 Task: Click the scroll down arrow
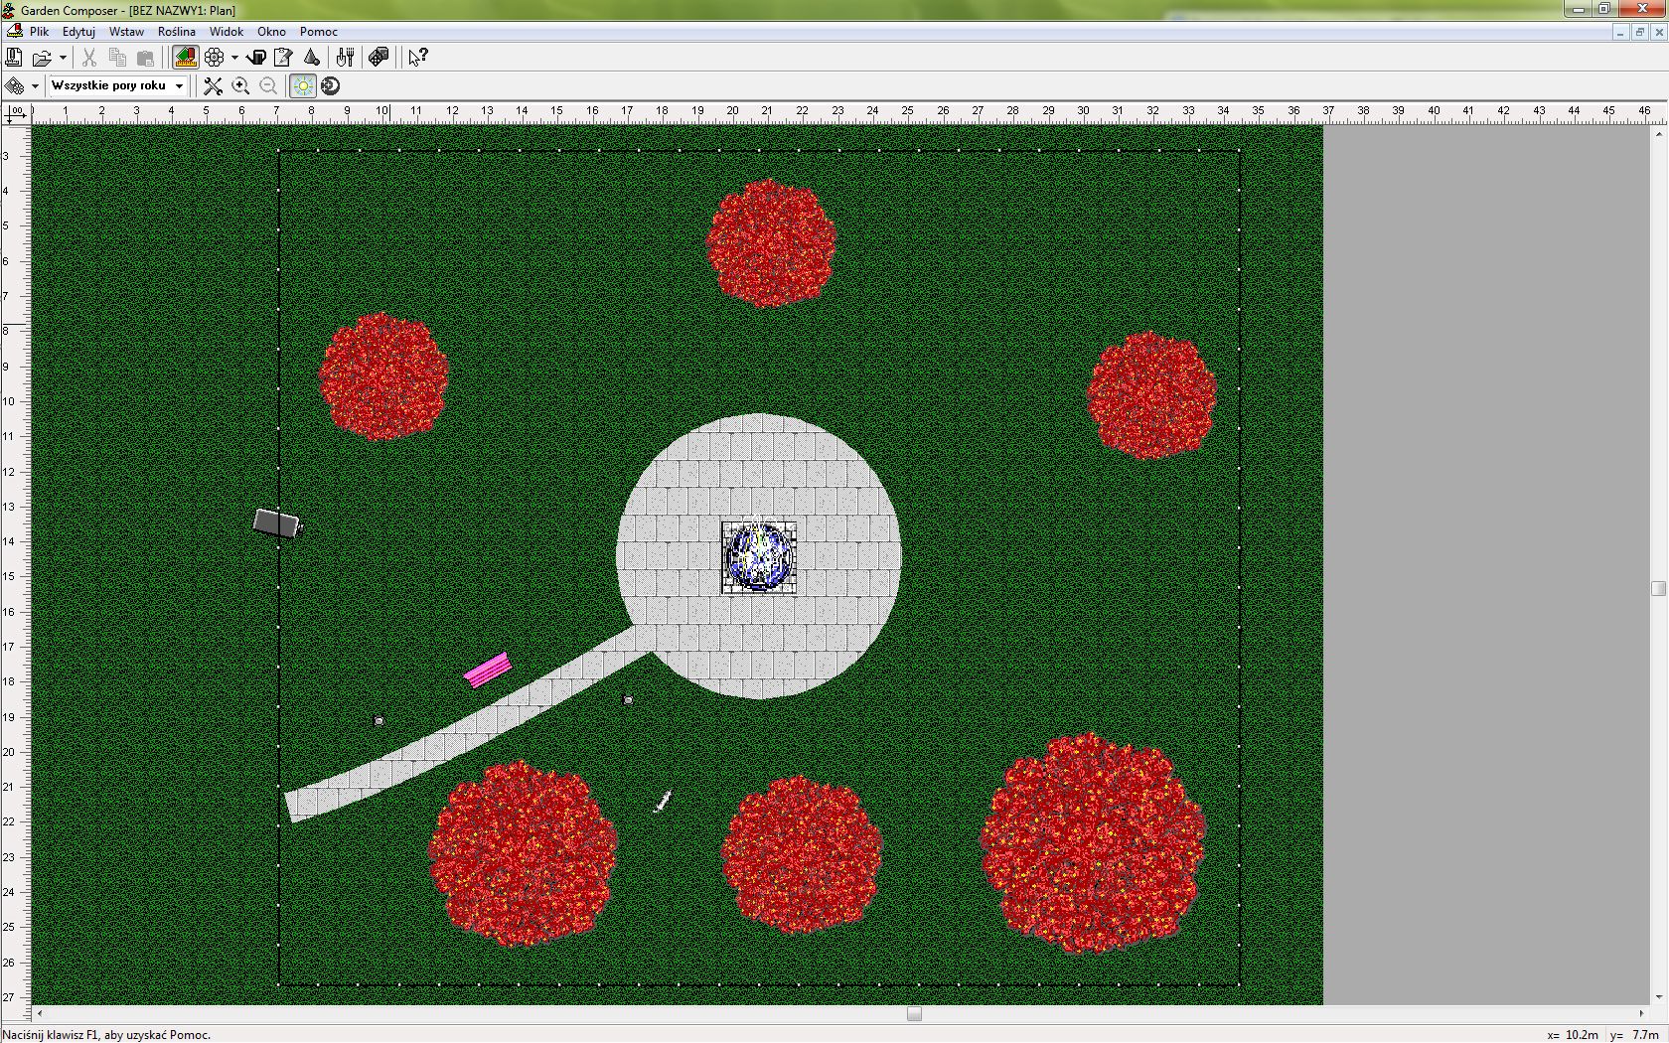(1658, 997)
